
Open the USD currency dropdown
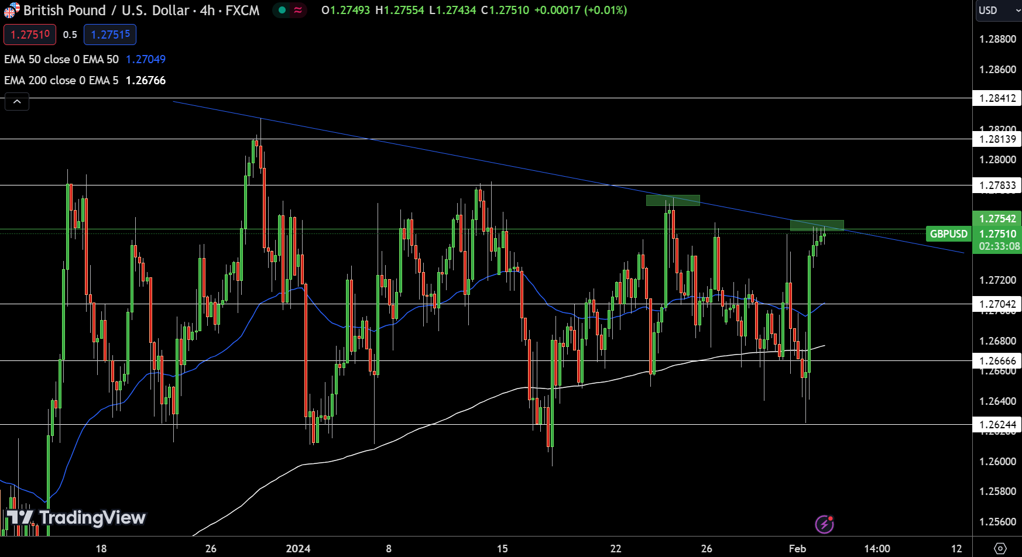pyautogui.click(x=998, y=10)
